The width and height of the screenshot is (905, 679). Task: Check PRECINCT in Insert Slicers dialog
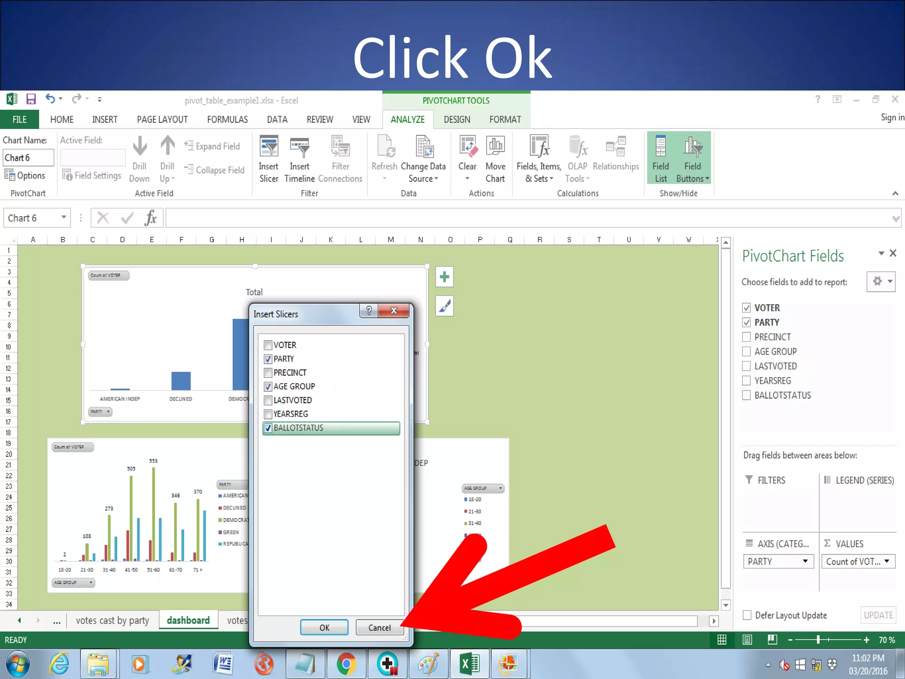268,372
